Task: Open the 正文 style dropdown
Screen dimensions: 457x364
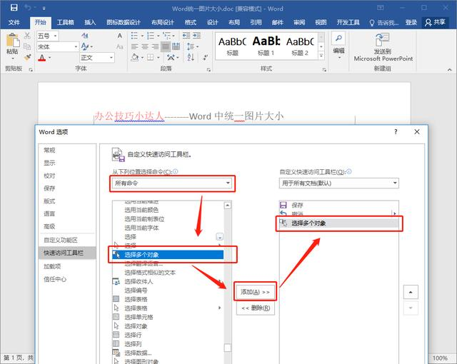Action: coord(111,58)
